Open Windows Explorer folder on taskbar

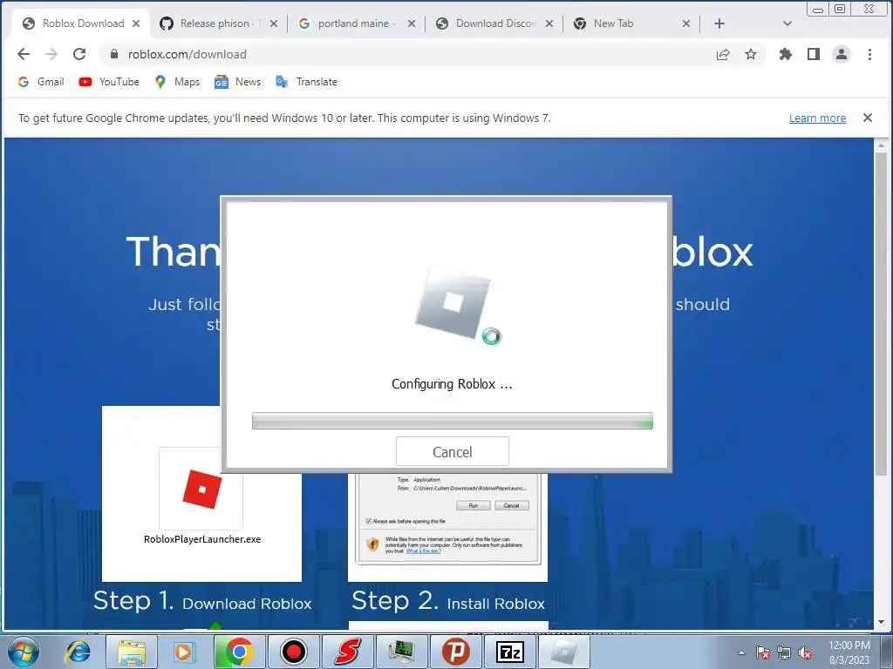coord(132,652)
